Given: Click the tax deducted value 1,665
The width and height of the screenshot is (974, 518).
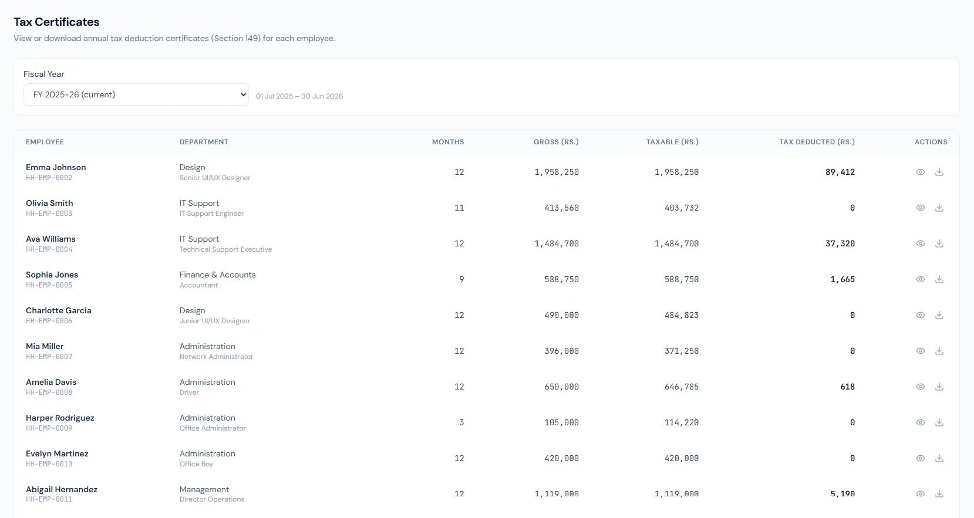Looking at the screenshot, I should tap(842, 279).
